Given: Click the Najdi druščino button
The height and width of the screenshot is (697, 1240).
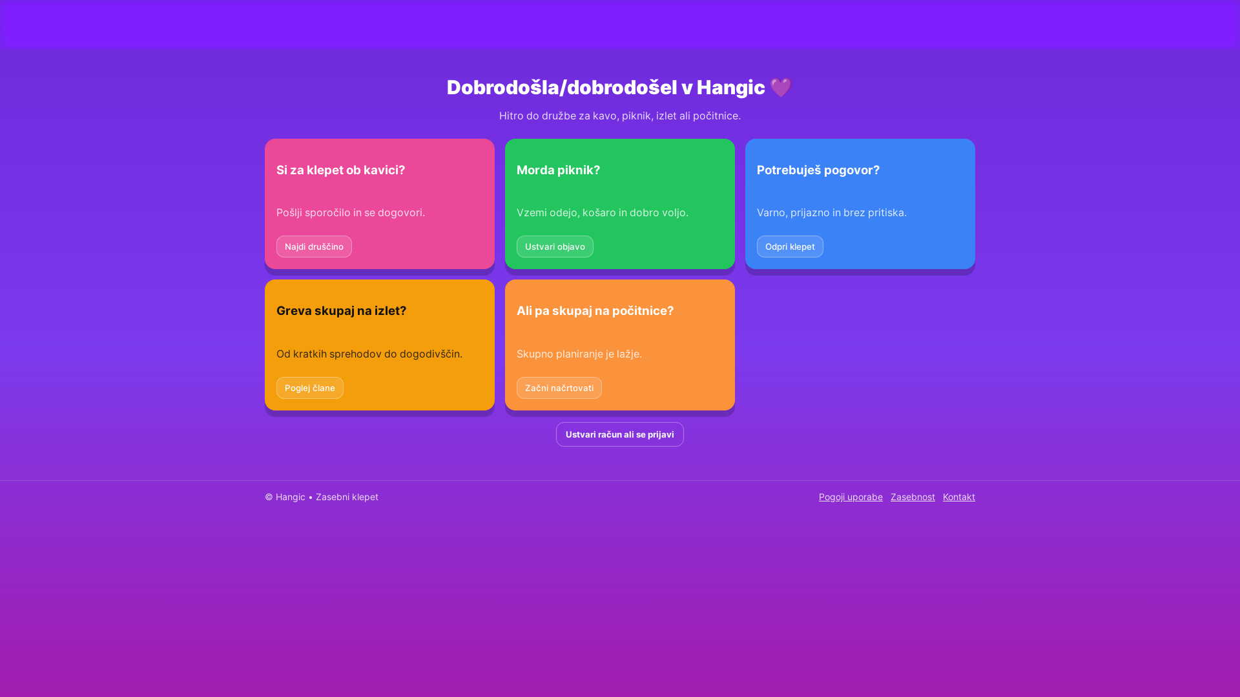Looking at the screenshot, I should click(x=314, y=247).
